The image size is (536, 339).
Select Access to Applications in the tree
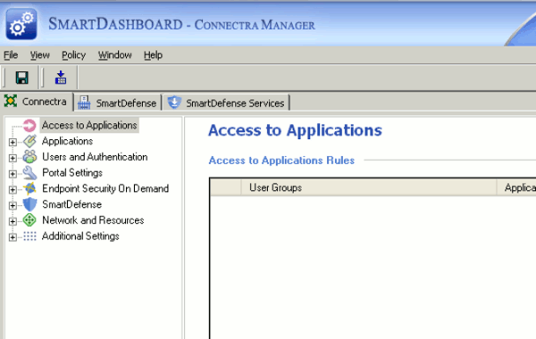(89, 125)
